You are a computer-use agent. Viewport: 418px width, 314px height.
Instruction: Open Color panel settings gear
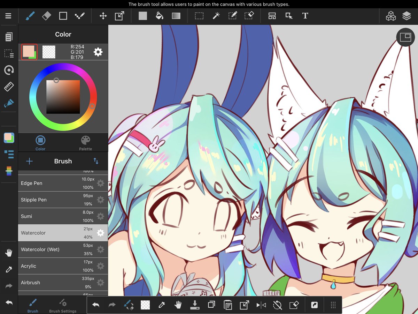tap(98, 52)
